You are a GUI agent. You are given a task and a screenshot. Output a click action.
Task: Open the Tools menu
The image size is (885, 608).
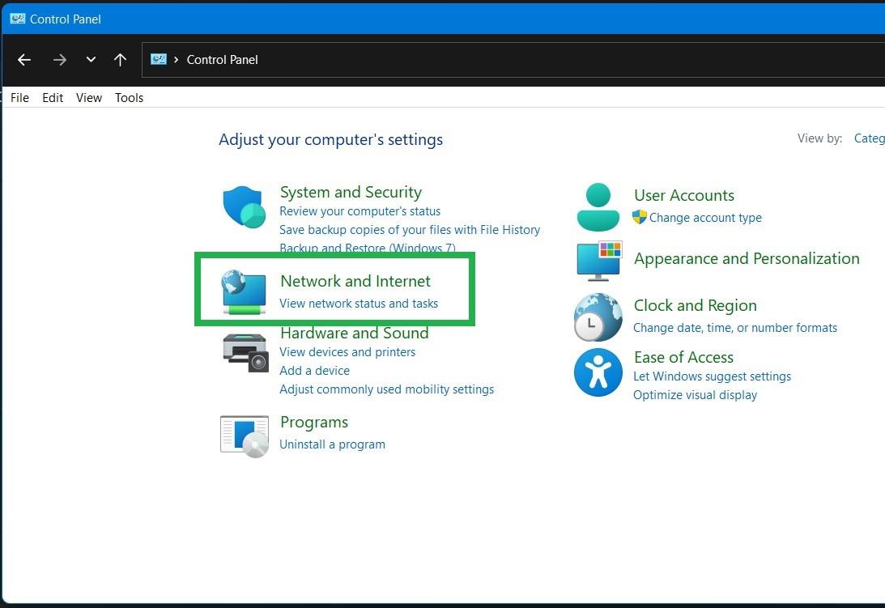[x=130, y=98]
